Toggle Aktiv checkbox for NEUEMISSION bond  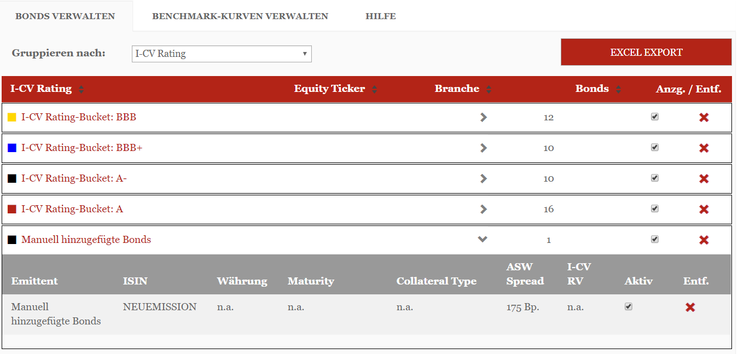click(629, 306)
